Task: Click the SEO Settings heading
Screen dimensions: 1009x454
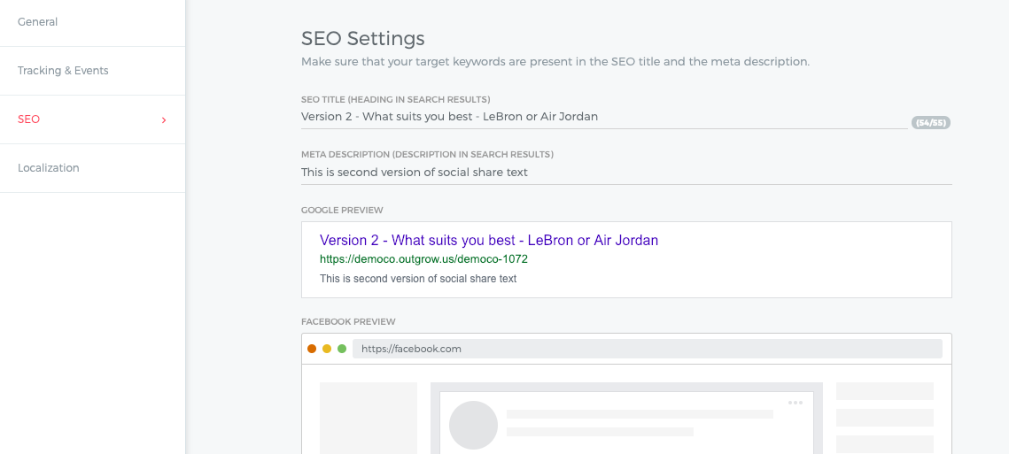Action: click(x=363, y=39)
